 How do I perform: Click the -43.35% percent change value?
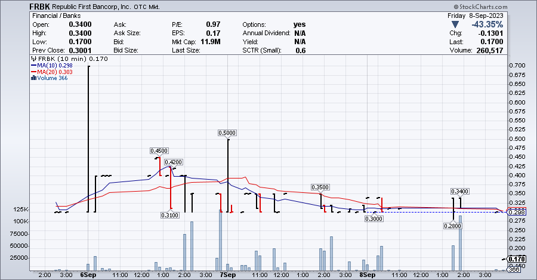tap(485, 24)
